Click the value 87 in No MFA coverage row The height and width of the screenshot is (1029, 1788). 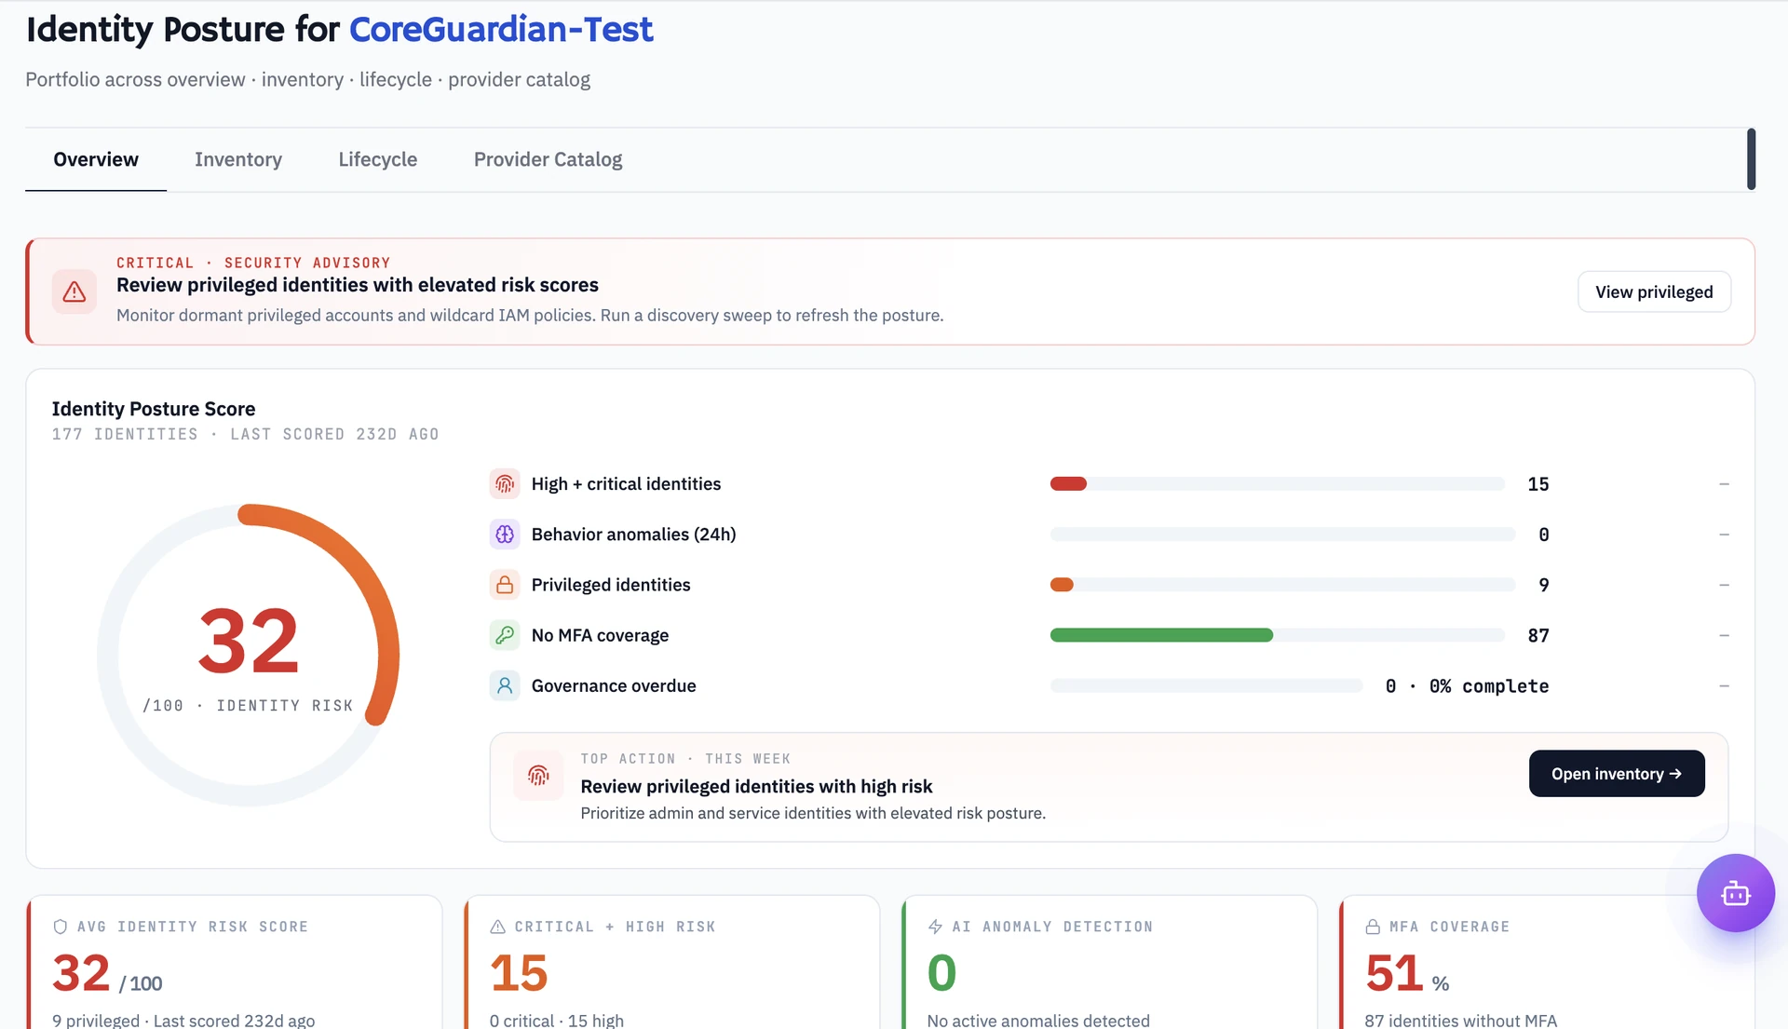tap(1538, 635)
